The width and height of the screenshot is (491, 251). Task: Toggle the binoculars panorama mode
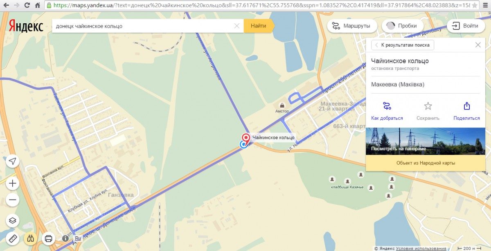tap(31, 238)
